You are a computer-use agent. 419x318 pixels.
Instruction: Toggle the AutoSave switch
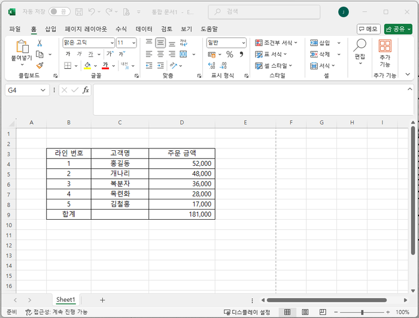pyautogui.click(x=59, y=11)
